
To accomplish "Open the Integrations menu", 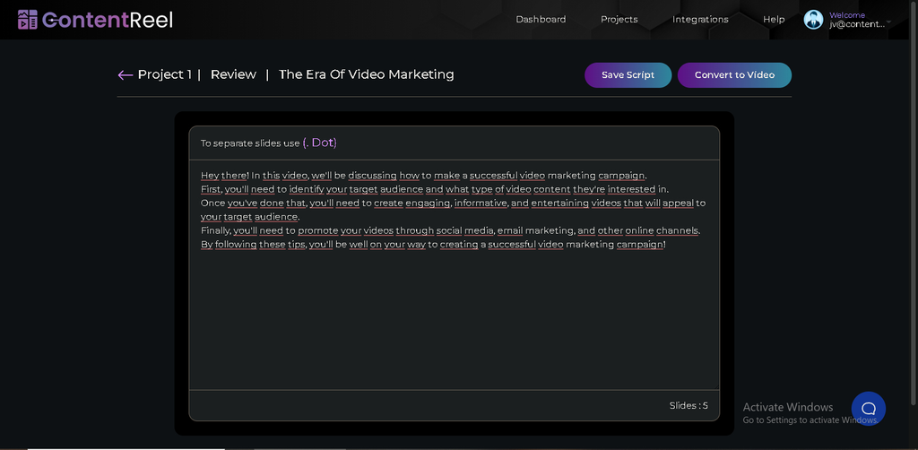I will click(x=700, y=20).
